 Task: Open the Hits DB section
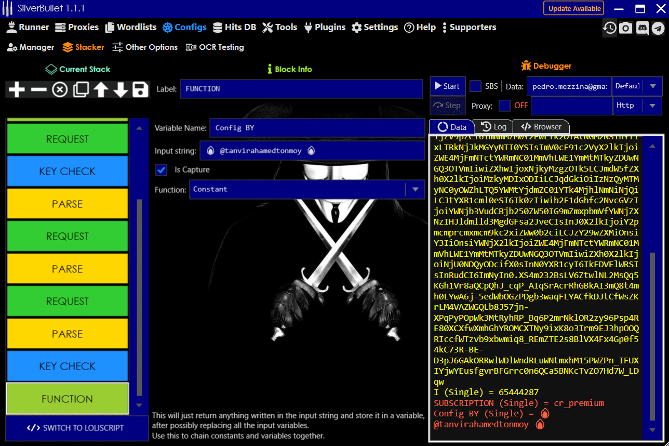(234, 27)
